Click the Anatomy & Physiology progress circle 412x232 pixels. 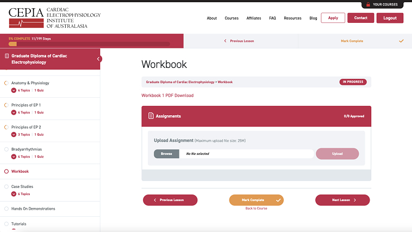pos(7,83)
